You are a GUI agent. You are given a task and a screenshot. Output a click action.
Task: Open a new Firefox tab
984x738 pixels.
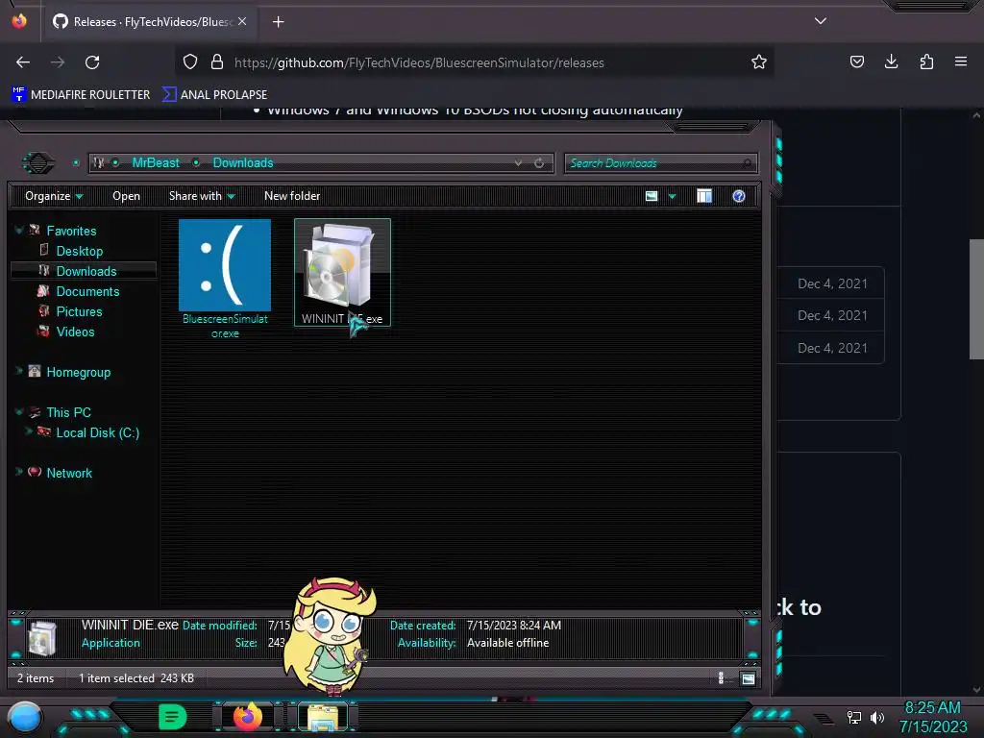(x=278, y=22)
